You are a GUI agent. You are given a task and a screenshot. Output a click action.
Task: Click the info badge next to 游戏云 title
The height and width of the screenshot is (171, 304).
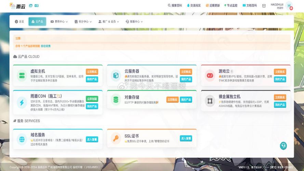232,71
